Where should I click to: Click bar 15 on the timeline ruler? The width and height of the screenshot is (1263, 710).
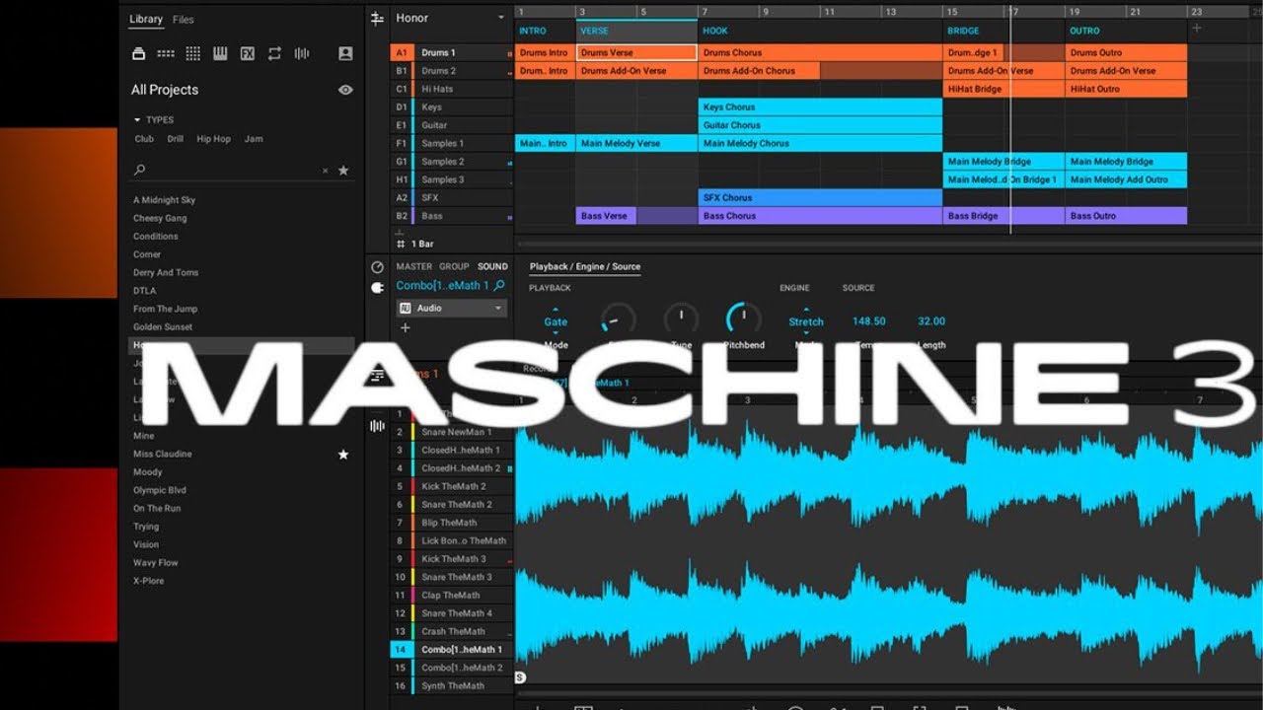click(951, 12)
